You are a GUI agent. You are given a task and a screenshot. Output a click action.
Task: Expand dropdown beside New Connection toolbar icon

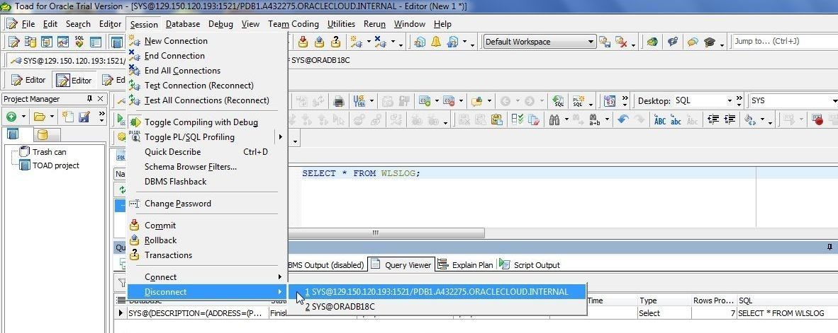click(x=369, y=42)
